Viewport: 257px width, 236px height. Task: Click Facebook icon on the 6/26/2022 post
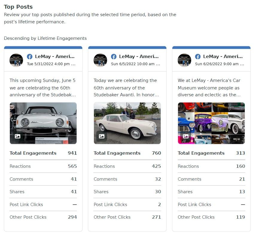click(198, 57)
